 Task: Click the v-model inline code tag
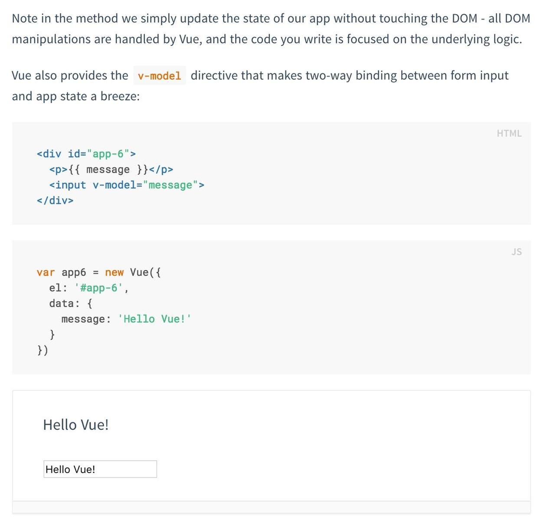coord(159,76)
